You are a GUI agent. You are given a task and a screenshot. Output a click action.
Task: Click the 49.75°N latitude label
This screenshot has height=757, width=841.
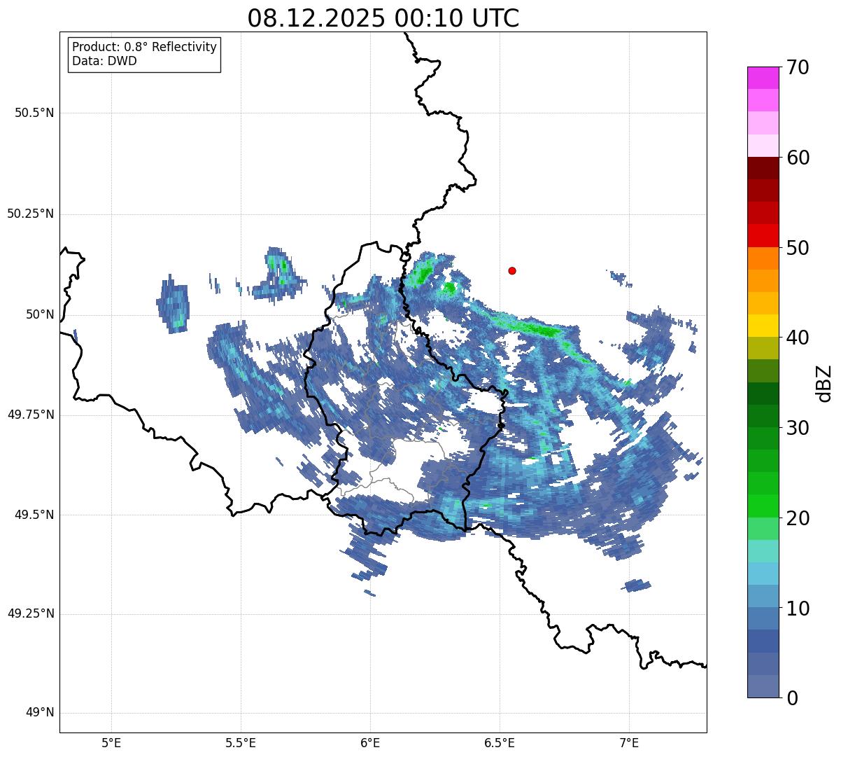(x=31, y=415)
